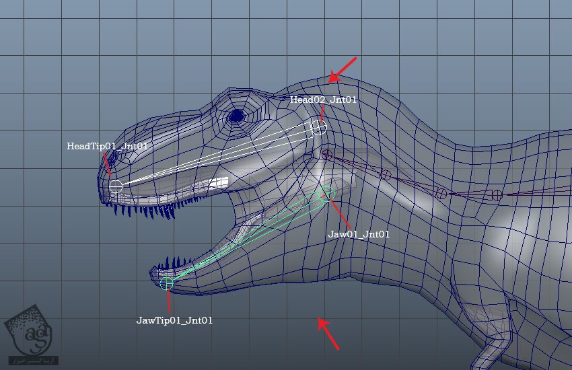Image resolution: width=572 pixels, height=370 pixels.
Task: Select the Head02_Jnt01 joint circle
Action: (319, 127)
